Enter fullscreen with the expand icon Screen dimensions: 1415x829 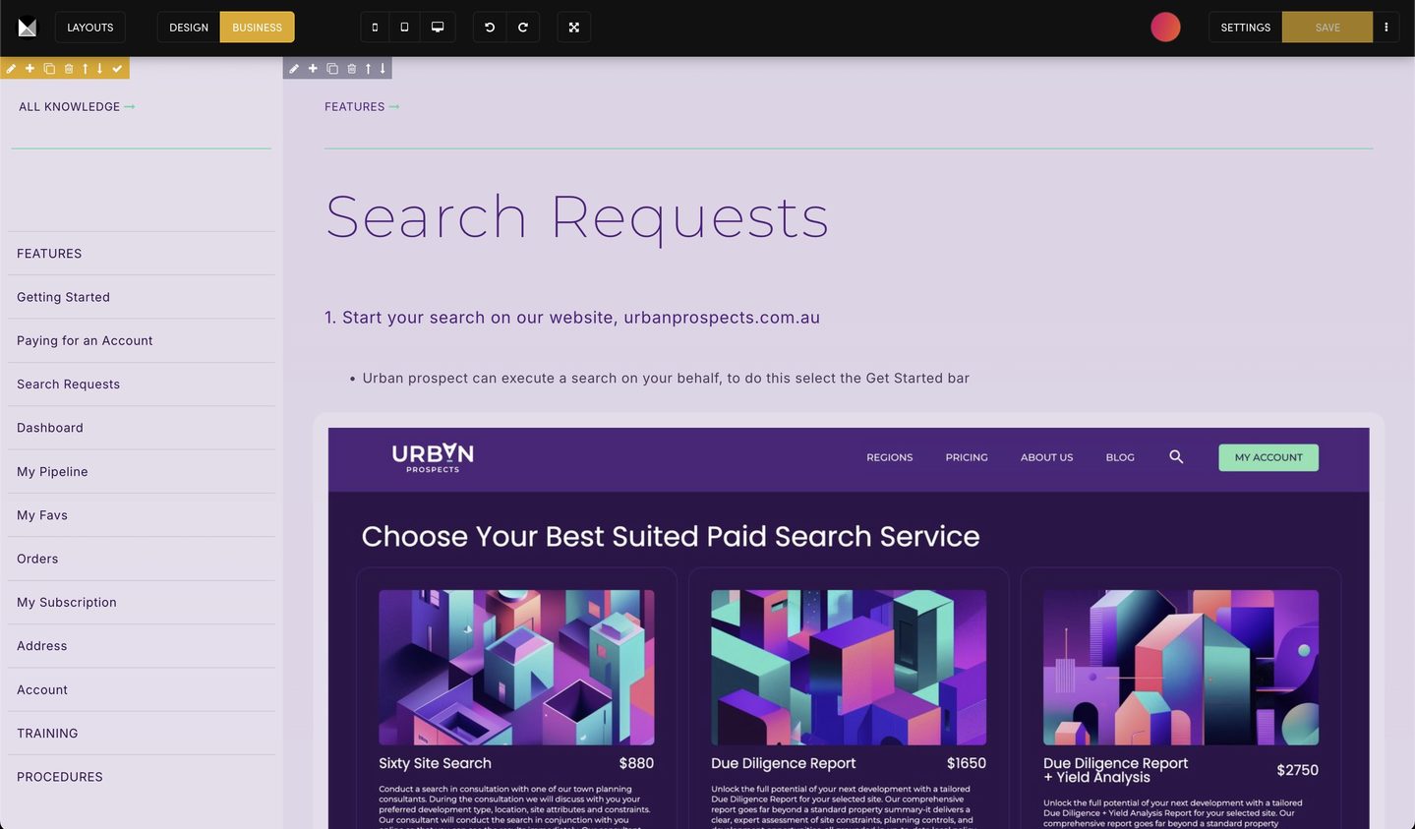point(574,28)
